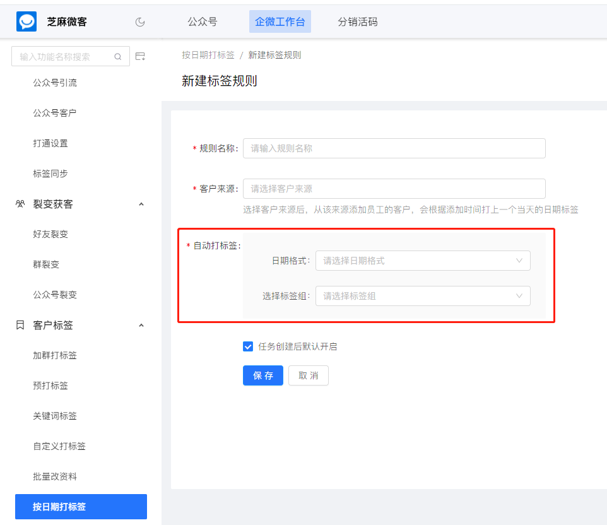Open 关键词标签 in sidebar
This screenshot has height=525, width=607.
(x=55, y=416)
